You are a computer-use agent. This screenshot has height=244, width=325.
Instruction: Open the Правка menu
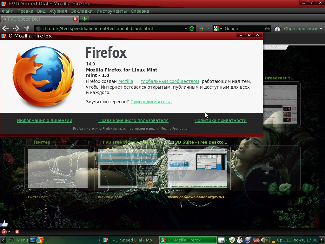click(x=25, y=11)
